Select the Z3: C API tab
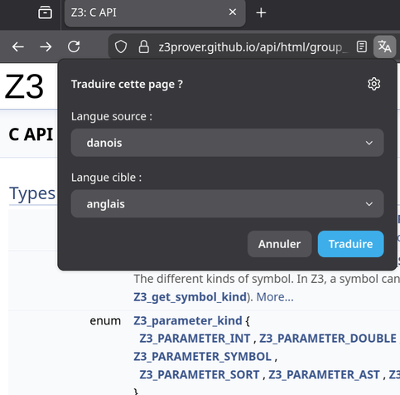The height and width of the screenshot is (395, 400). (x=155, y=12)
